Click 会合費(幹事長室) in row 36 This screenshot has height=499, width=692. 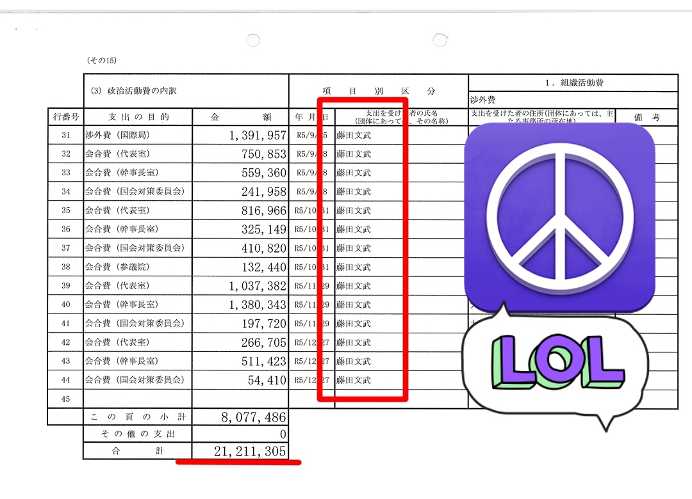coord(122,229)
